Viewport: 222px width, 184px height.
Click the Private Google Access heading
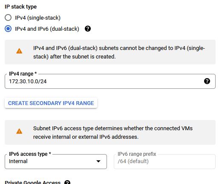[33, 182]
